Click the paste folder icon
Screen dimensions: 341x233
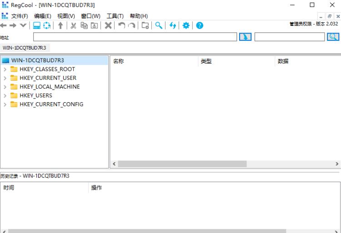click(94, 25)
